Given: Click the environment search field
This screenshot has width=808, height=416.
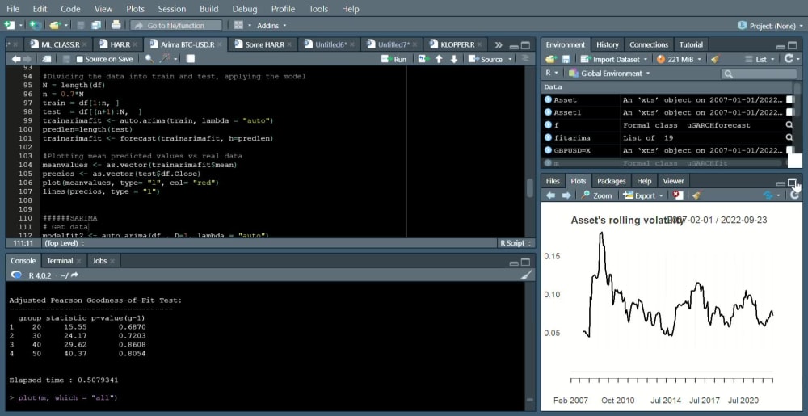Looking at the screenshot, I should pos(759,74).
